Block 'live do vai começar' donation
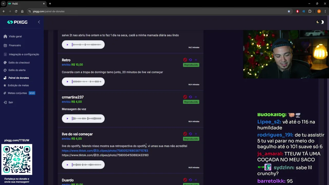The width and height of the screenshot is (329, 185). tap(185, 134)
